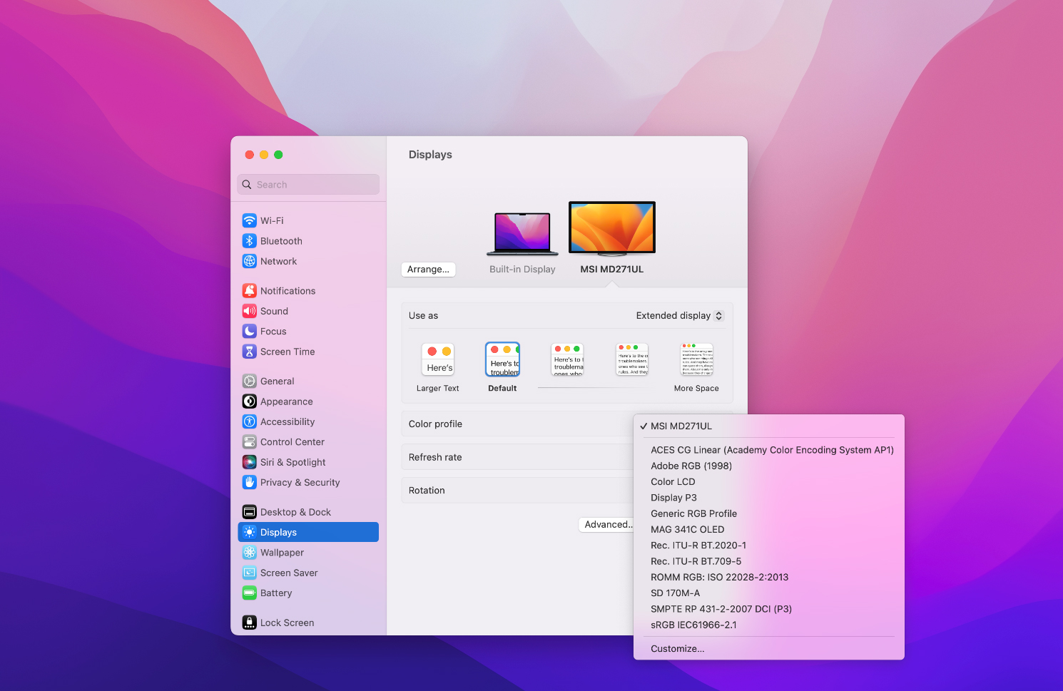Select the More Space scaling option
This screenshot has height=691, width=1063.
(696, 359)
